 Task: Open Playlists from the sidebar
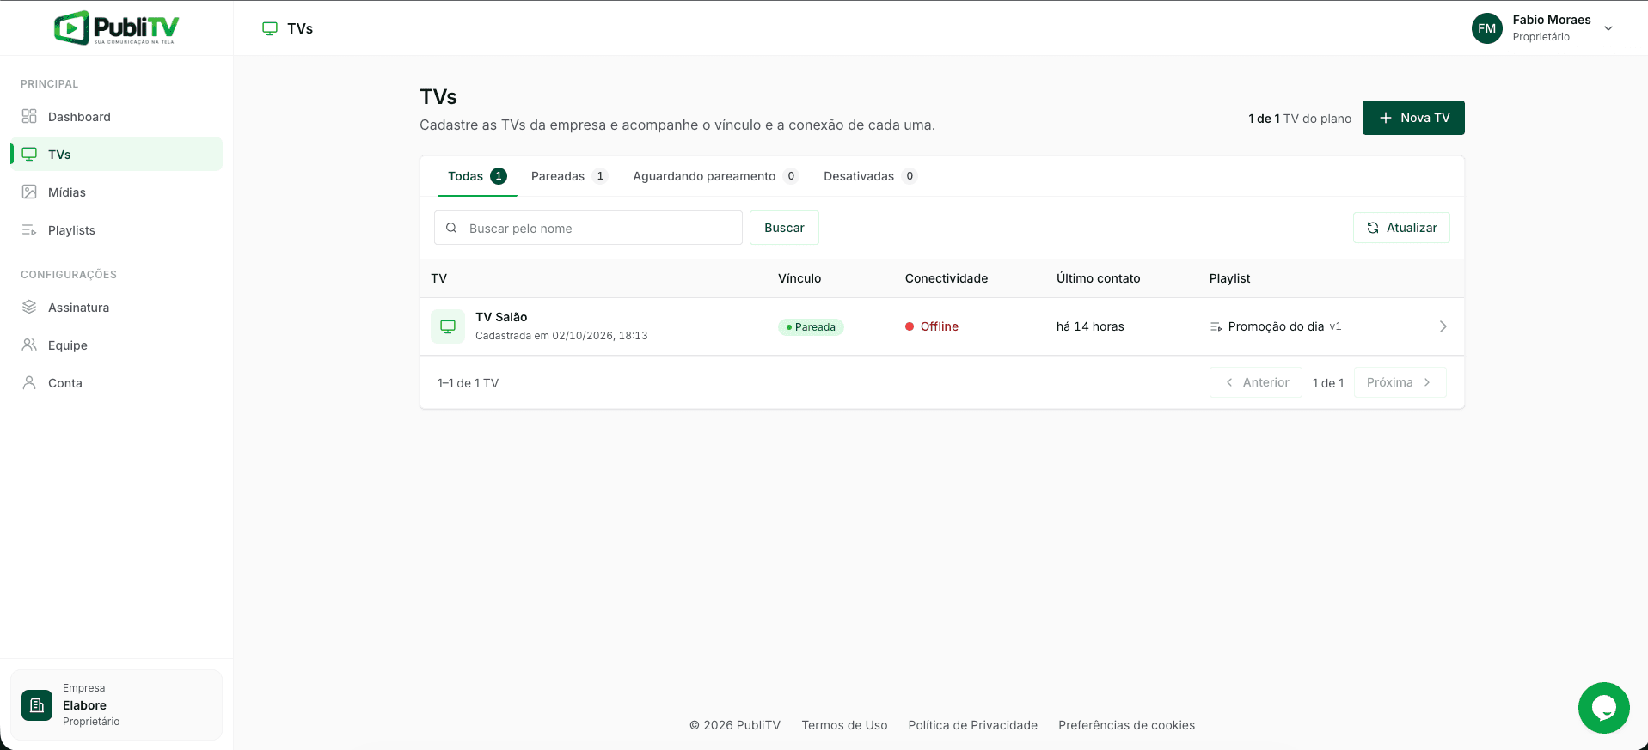[116, 230]
